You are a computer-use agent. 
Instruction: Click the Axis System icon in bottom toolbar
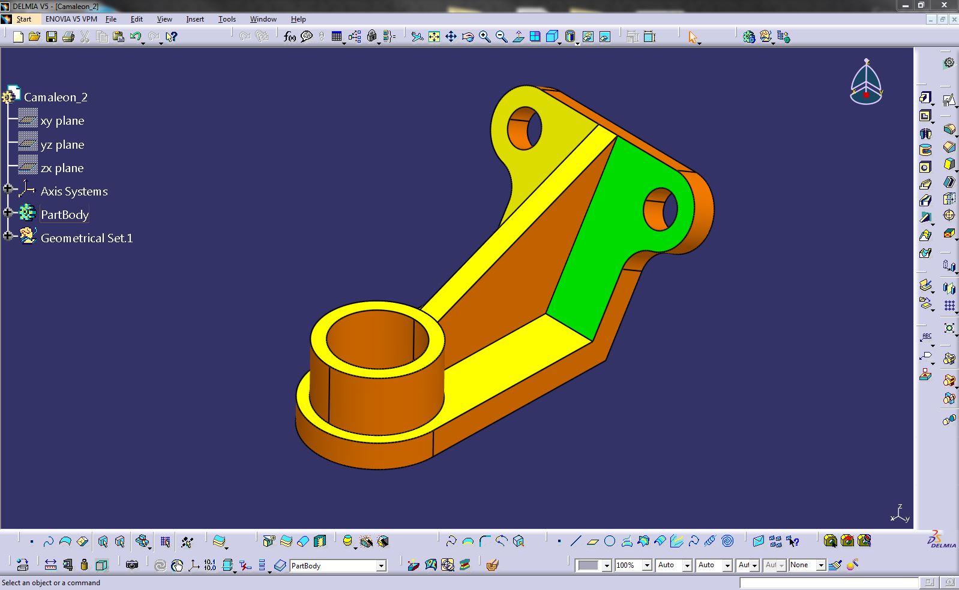pyautogui.click(x=194, y=565)
